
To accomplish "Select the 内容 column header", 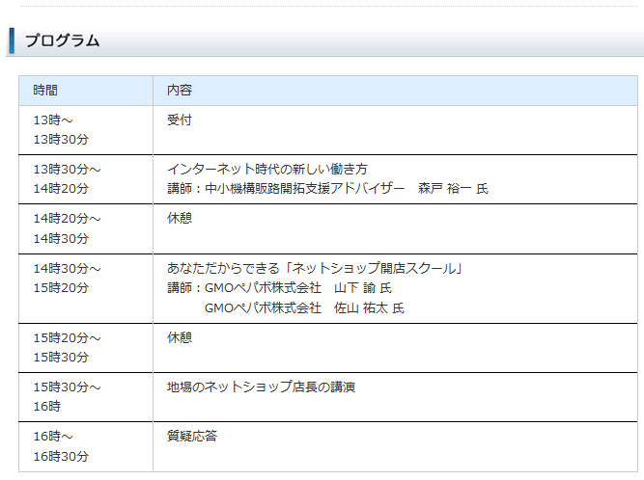I will (x=395, y=91).
